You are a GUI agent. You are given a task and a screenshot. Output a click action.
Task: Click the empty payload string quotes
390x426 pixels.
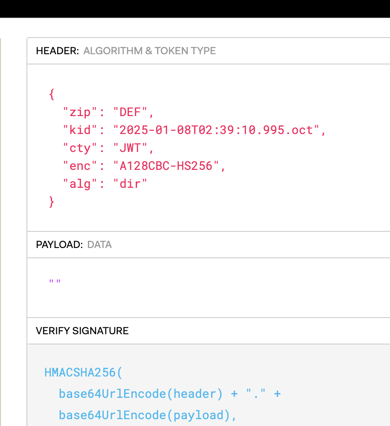point(55,282)
